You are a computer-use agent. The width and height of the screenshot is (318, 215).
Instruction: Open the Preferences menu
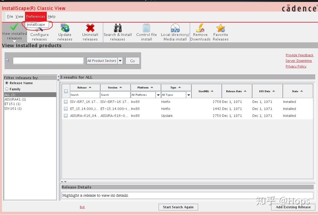[x=35, y=16]
